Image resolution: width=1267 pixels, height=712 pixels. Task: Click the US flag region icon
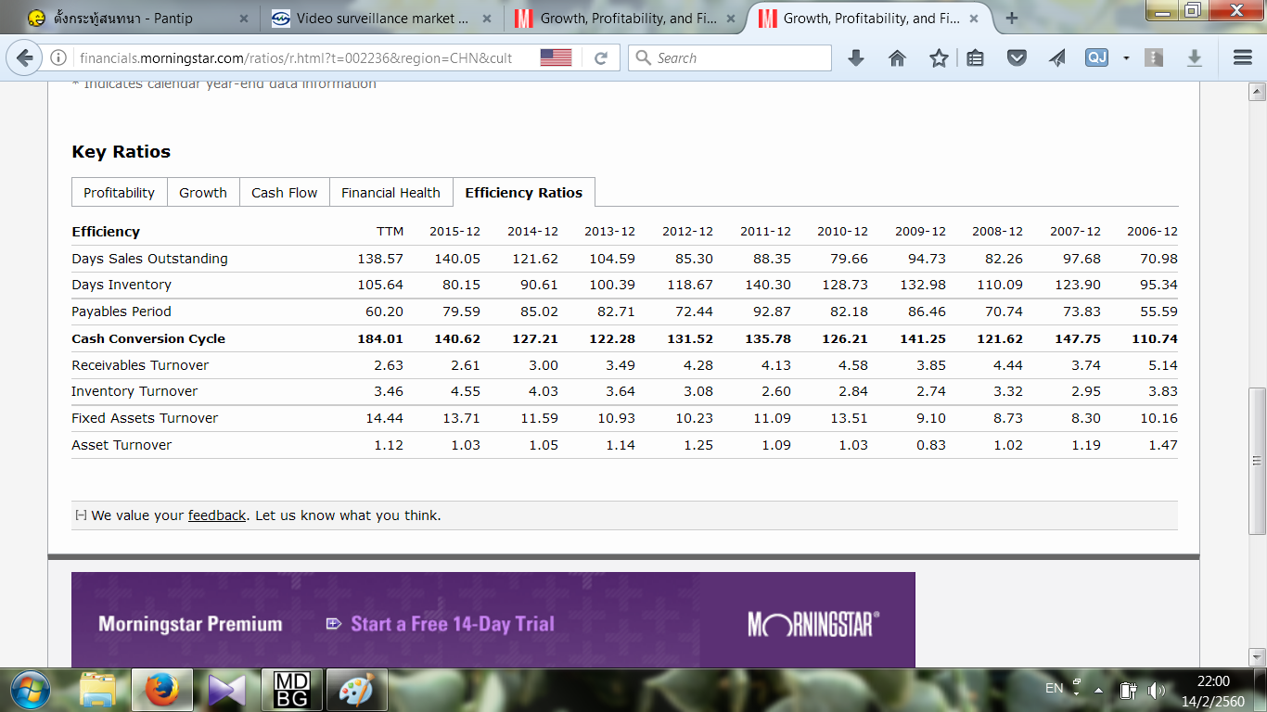click(x=556, y=57)
